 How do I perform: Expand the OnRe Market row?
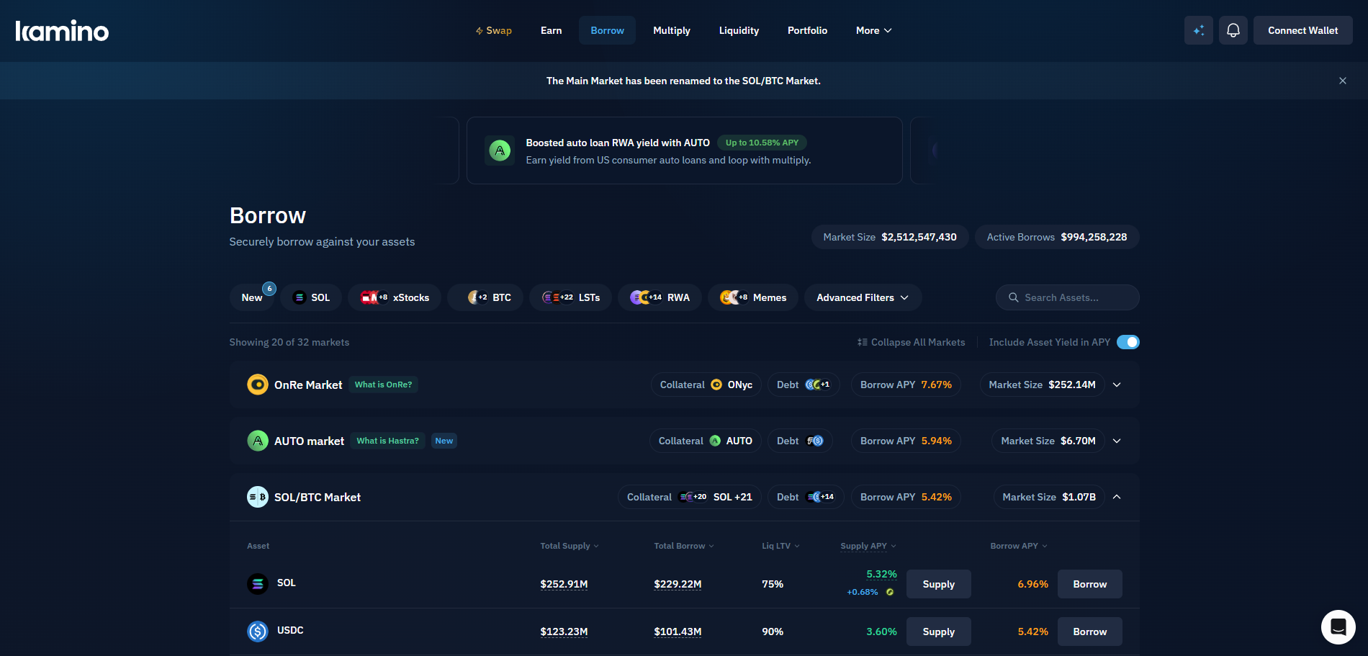coord(1117,385)
